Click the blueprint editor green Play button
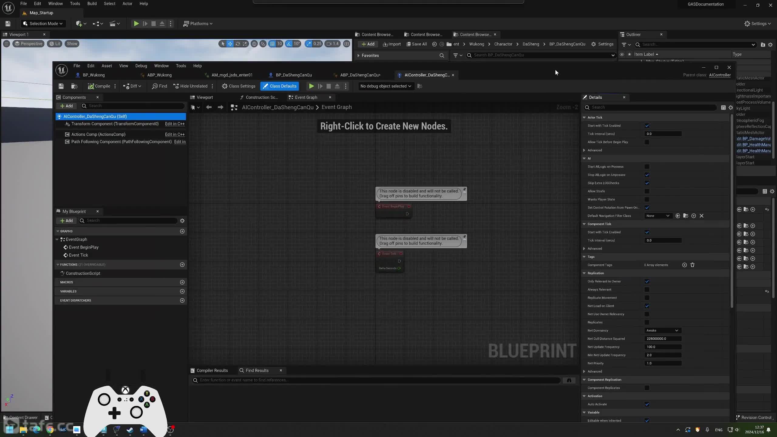The image size is (777, 437). [x=311, y=86]
